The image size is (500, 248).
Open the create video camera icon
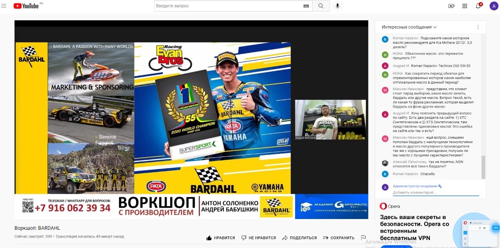click(451, 6)
